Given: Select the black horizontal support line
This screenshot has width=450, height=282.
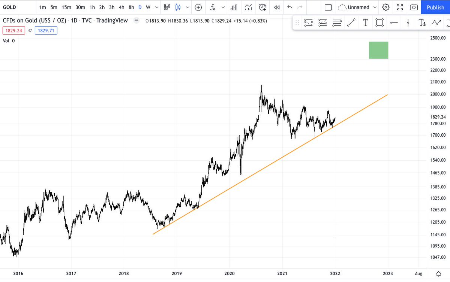Looking at the screenshot, I should pyautogui.click(x=168, y=237).
